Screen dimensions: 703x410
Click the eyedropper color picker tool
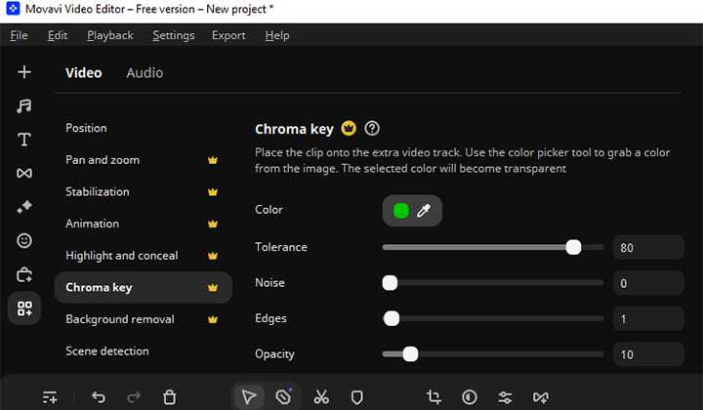click(x=424, y=210)
